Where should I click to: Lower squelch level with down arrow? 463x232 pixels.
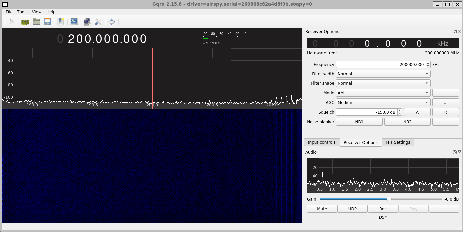[400, 114]
